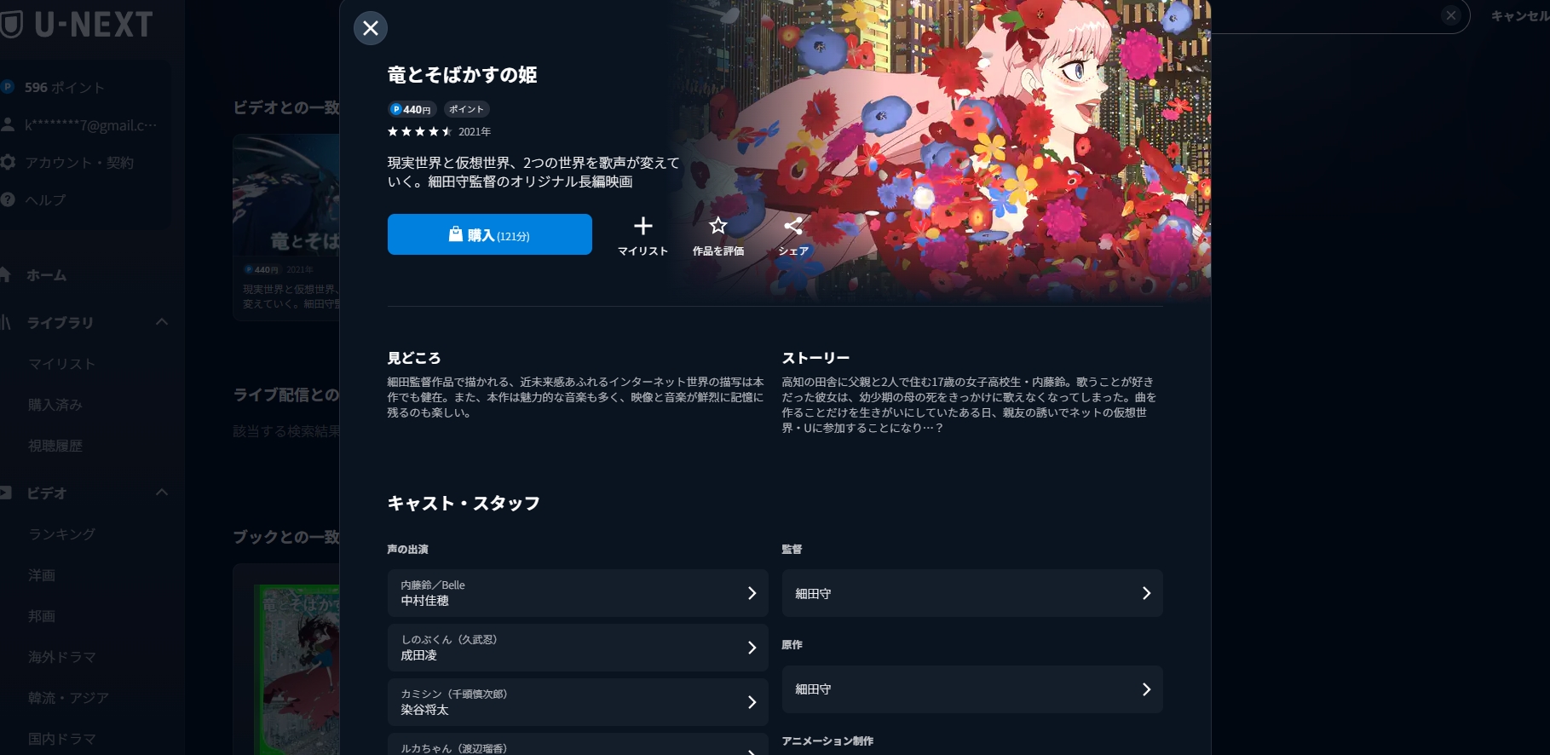Share the movie with the share icon (シェア)

pos(792,236)
